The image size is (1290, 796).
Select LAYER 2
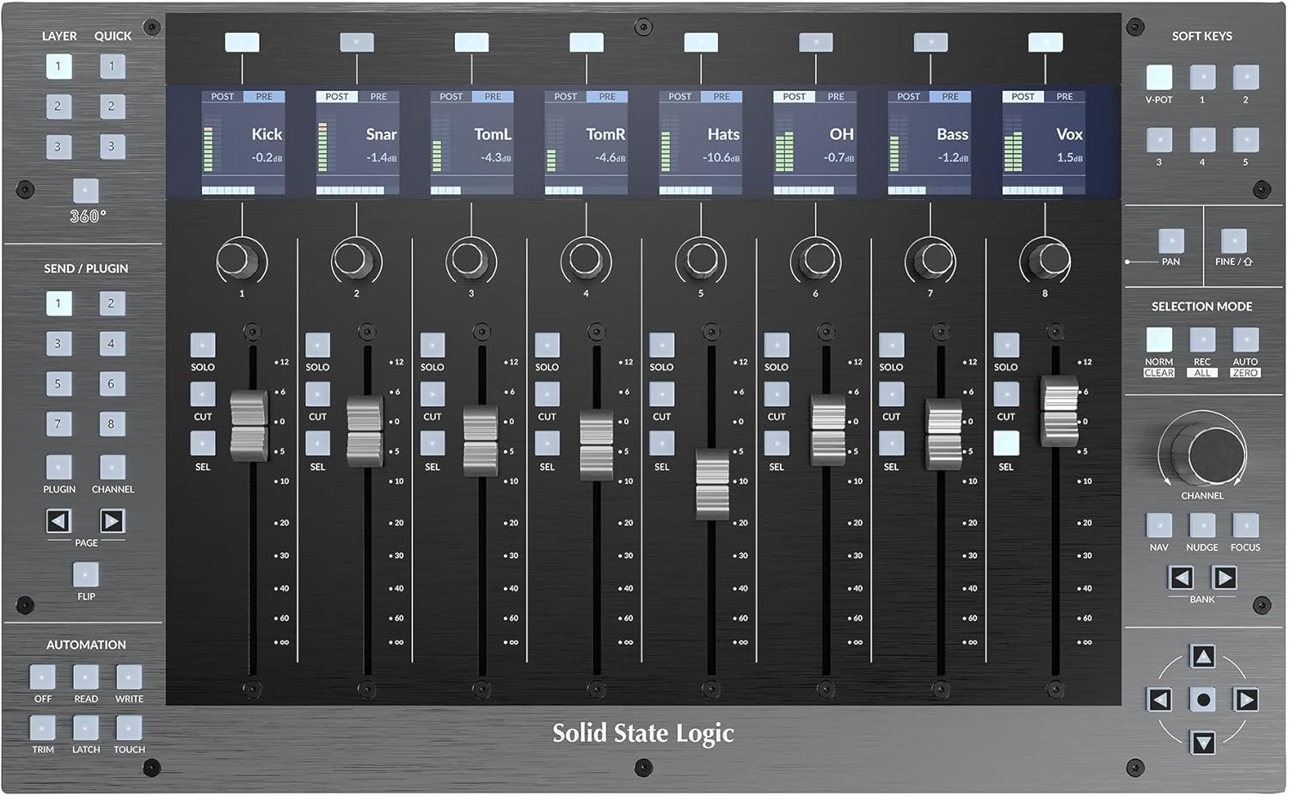pos(58,107)
